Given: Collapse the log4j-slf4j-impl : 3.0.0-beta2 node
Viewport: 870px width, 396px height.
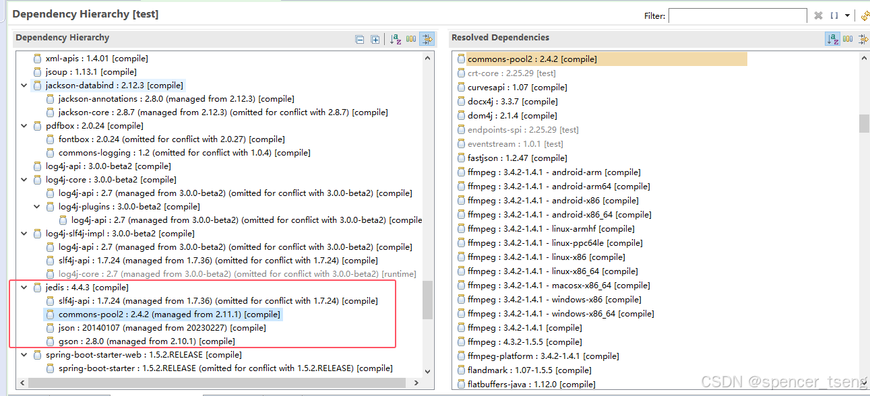Looking at the screenshot, I should coord(25,234).
